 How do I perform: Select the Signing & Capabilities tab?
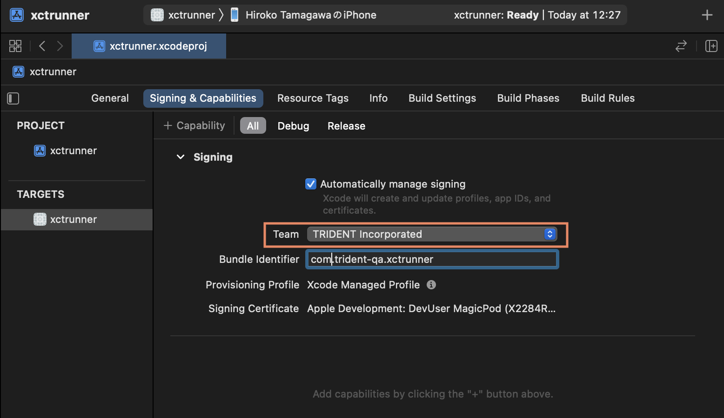click(x=203, y=98)
